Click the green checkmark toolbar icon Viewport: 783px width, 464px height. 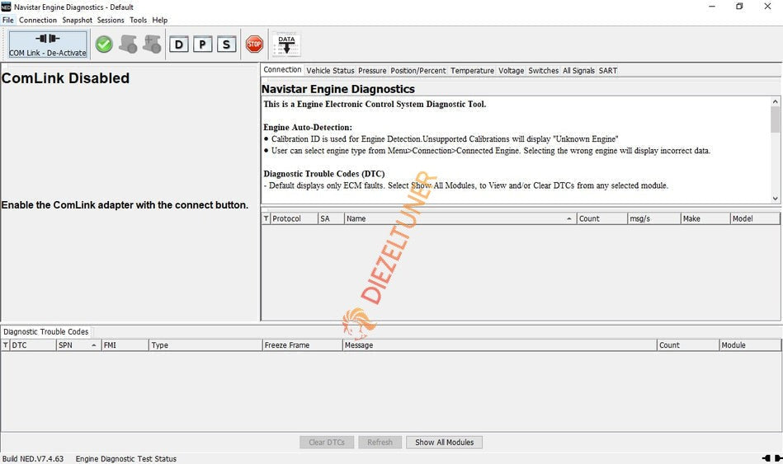[x=104, y=45]
